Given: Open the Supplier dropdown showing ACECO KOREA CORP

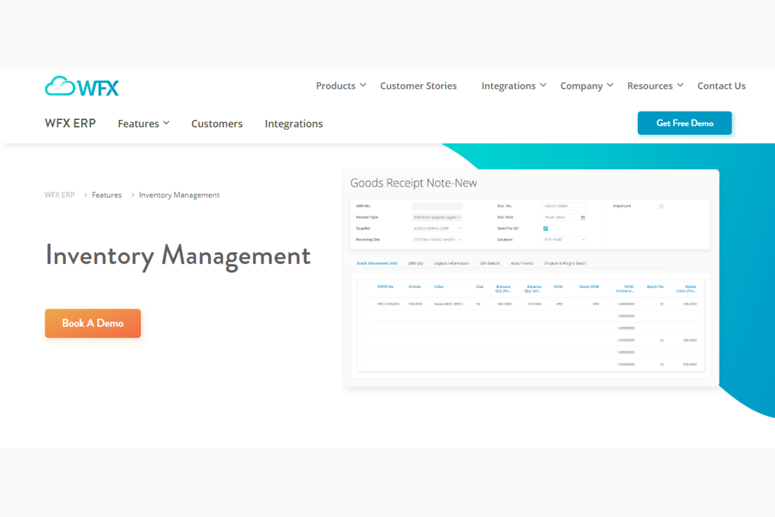Looking at the screenshot, I should (437, 228).
